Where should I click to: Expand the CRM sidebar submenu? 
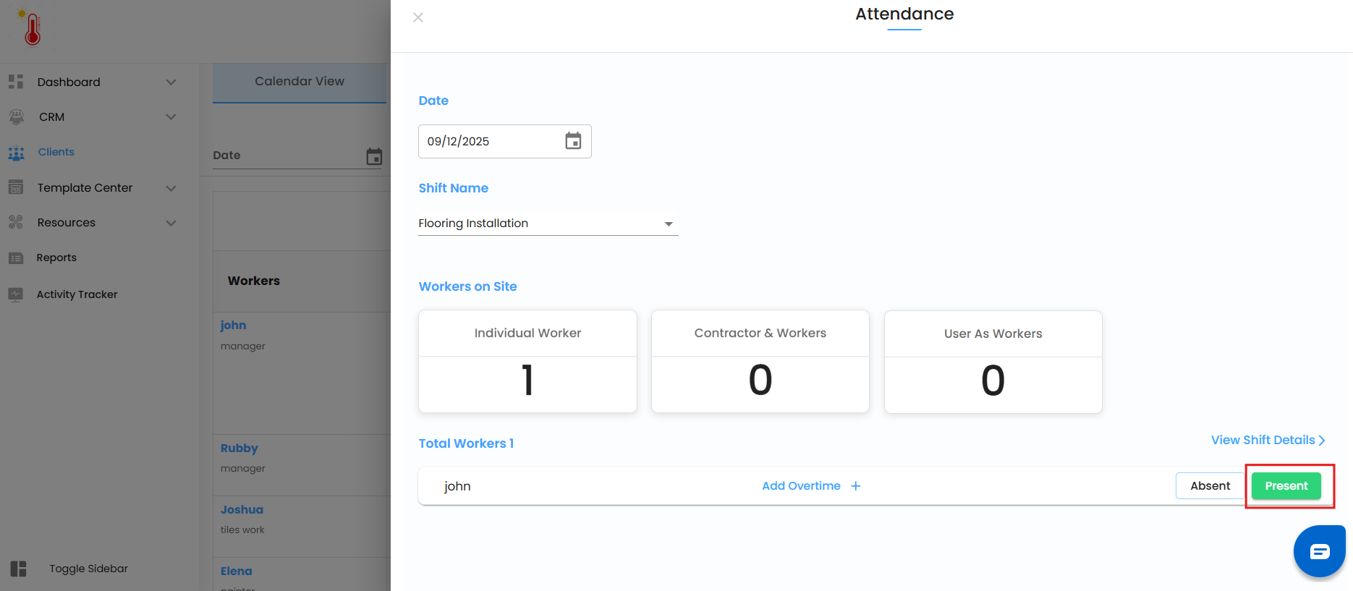pyautogui.click(x=171, y=116)
